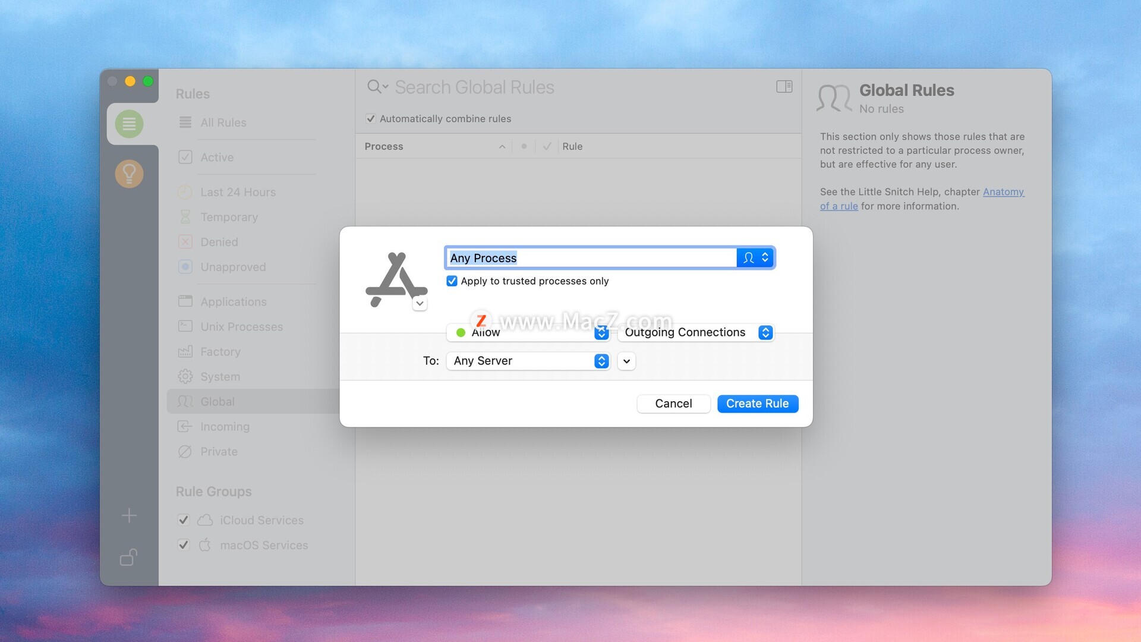Expand options with chevron beside Any Server
Viewport: 1141px width, 642px height.
(x=626, y=361)
